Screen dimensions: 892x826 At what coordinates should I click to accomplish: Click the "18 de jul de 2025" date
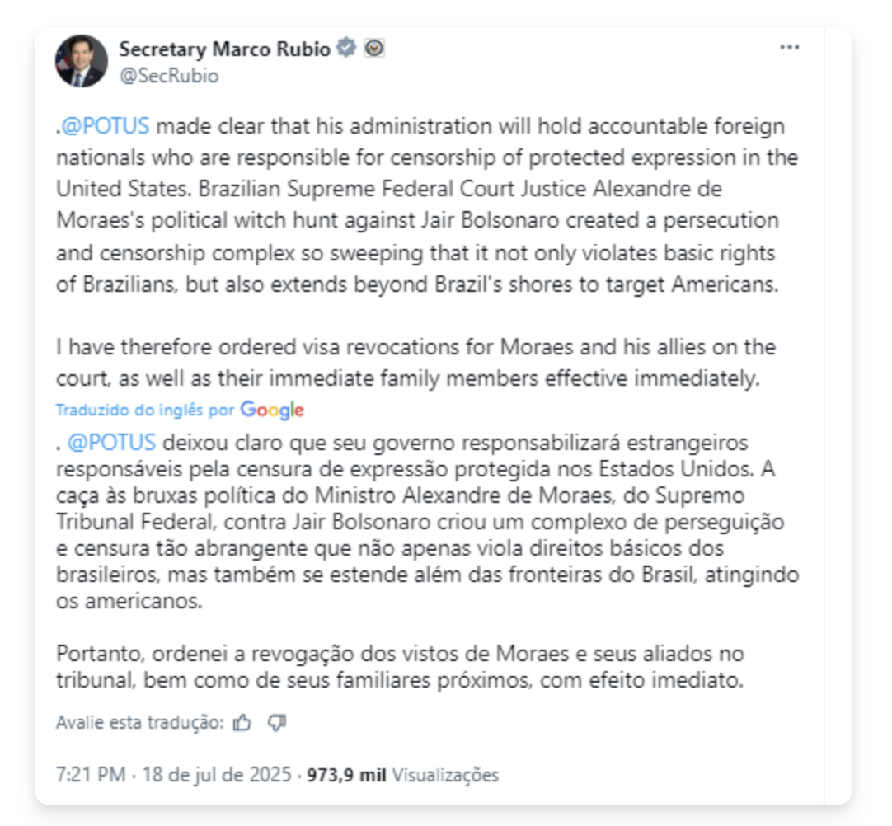[x=217, y=775]
